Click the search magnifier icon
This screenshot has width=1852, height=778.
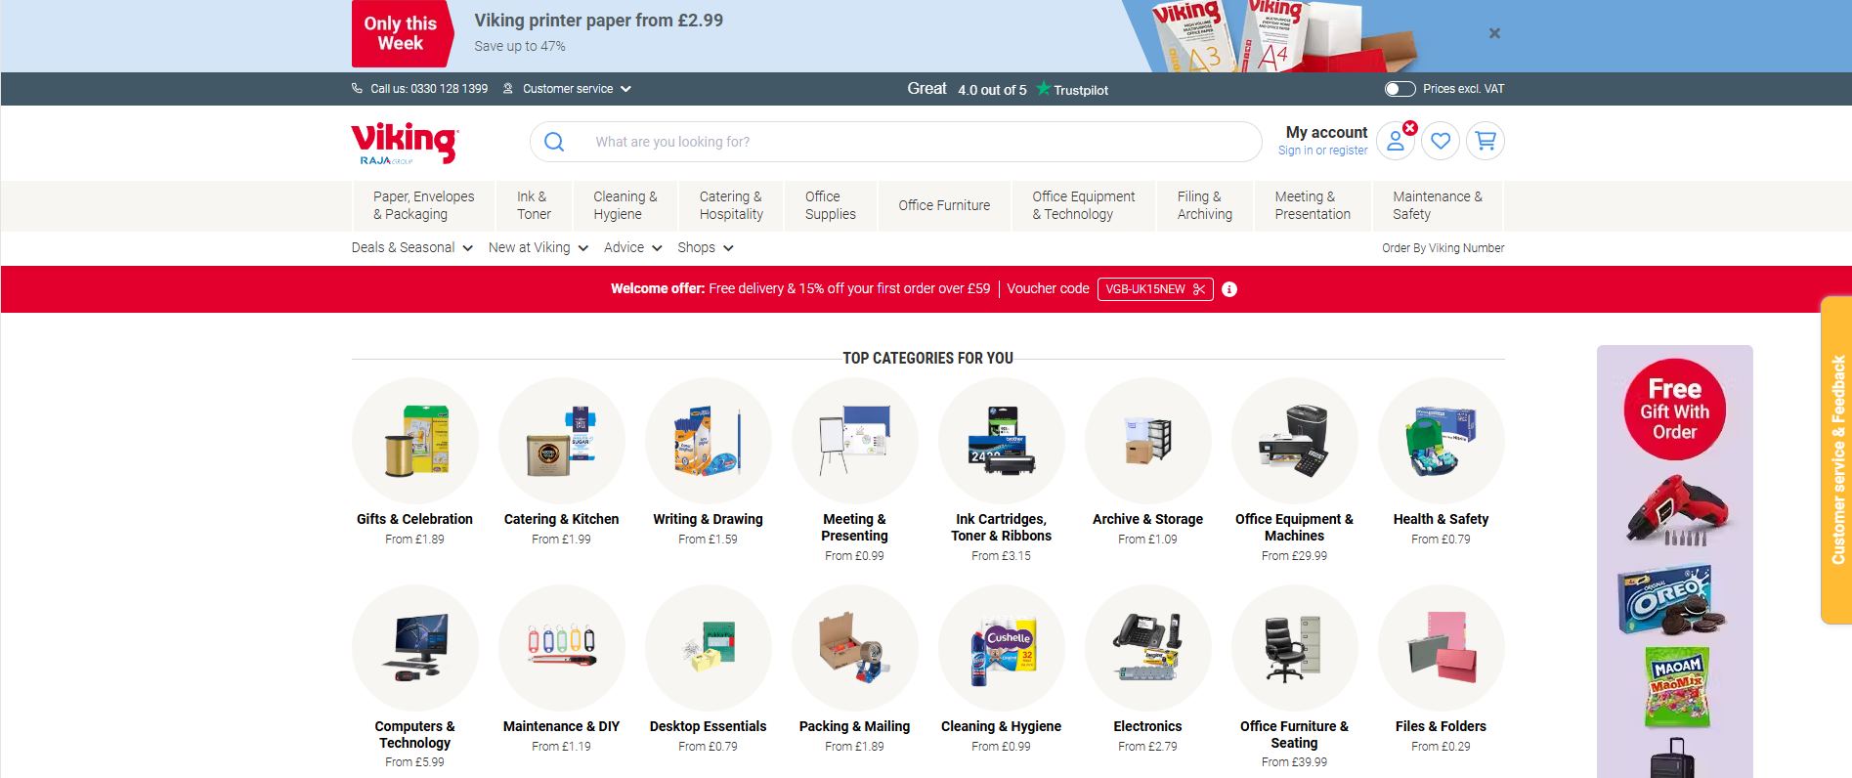point(554,142)
